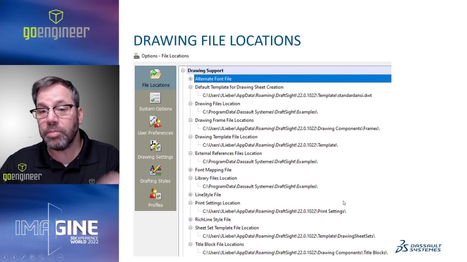The image size is (467, 262).
Task: Open the File Locations options page
Action: 156,78
